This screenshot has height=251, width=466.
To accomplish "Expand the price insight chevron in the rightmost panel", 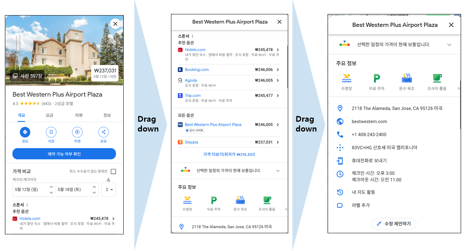I will (449, 45).
